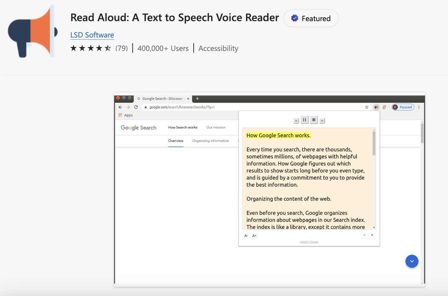Click the Paused profile button

pos(403,107)
